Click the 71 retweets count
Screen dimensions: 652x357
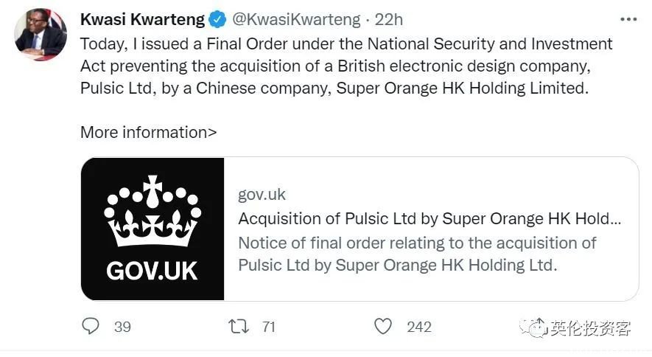click(x=269, y=327)
